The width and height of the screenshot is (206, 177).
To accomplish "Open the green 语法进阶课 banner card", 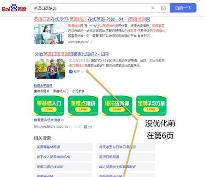I will click(117, 105).
